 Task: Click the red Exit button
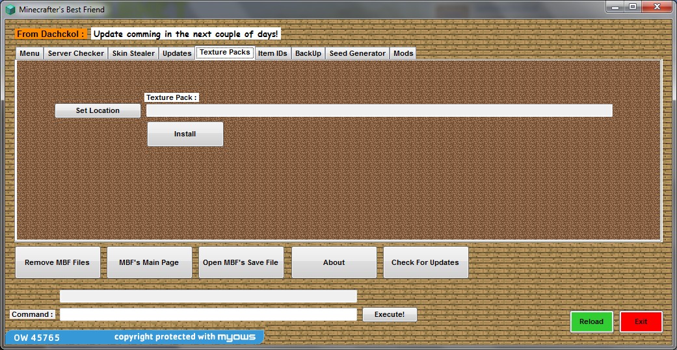[x=641, y=322]
